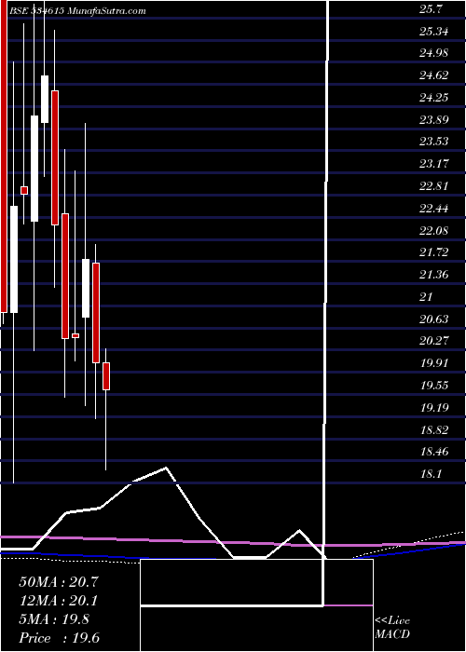Image resolution: width=466 pixels, height=652 pixels.
Task: Click the 23.89 price axis label
Action: tap(434, 120)
